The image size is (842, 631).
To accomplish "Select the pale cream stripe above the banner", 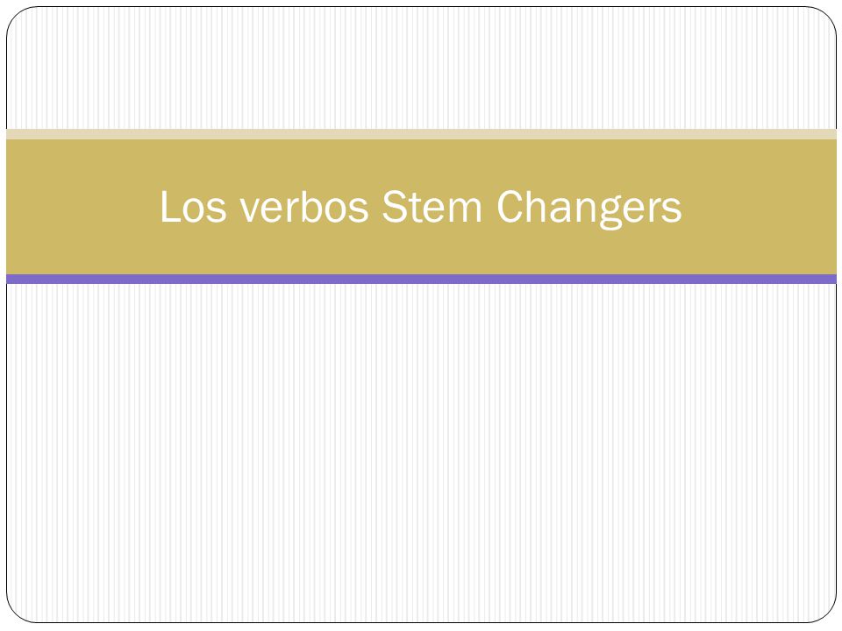I will coord(421,134).
